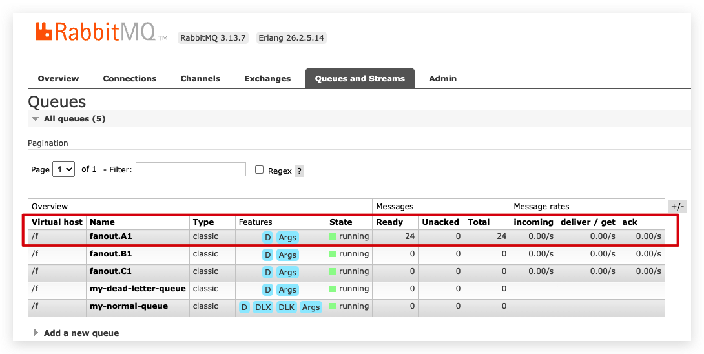The image size is (704, 354).
Task: Open the Page number dropdown
Action: (x=64, y=169)
